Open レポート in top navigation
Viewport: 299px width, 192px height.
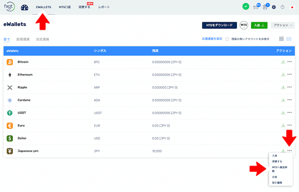click(x=104, y=7)
